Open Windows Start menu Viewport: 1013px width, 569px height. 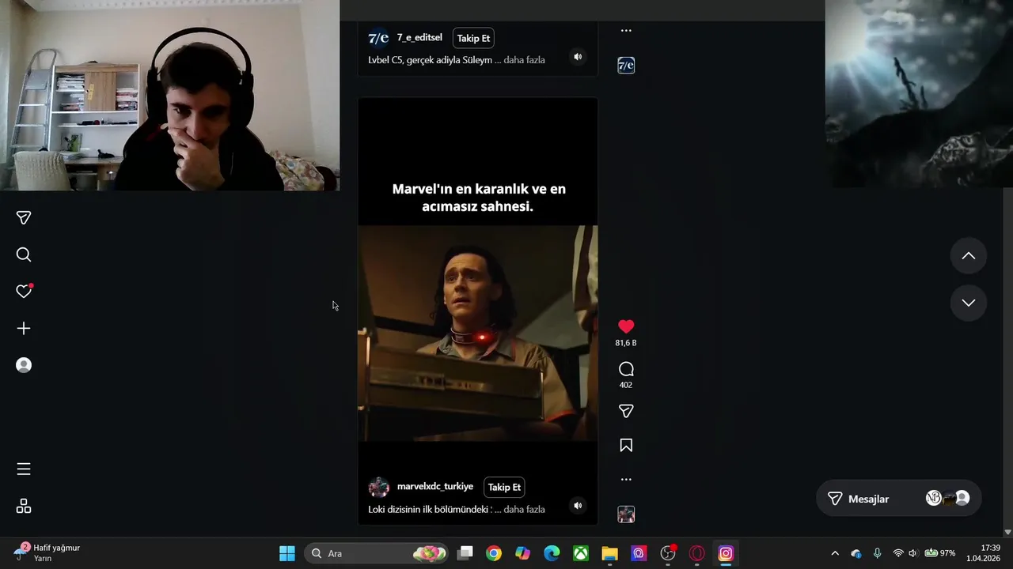(x=287, y=553)
